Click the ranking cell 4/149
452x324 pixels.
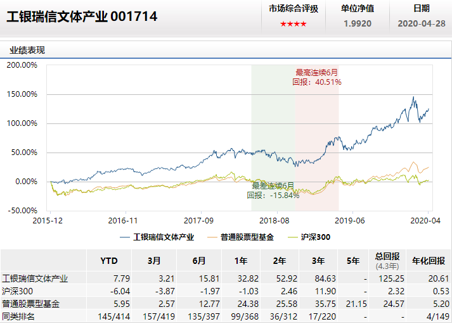point(438,316)
